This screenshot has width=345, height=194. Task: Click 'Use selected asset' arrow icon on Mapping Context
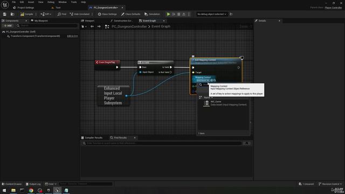click(x=212, y=80)
